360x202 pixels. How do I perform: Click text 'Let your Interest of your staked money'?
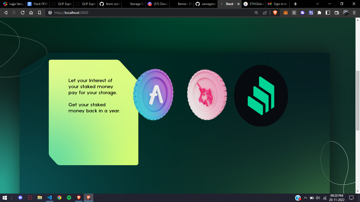(x=91, y=83)
